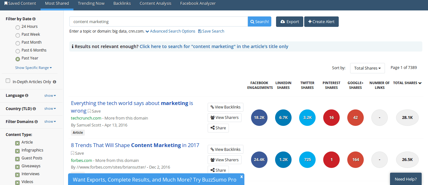This screenshot has height=185, width=428.
Task: Open the Facebook Analyzer tab
Action: [x=198, y=3]
